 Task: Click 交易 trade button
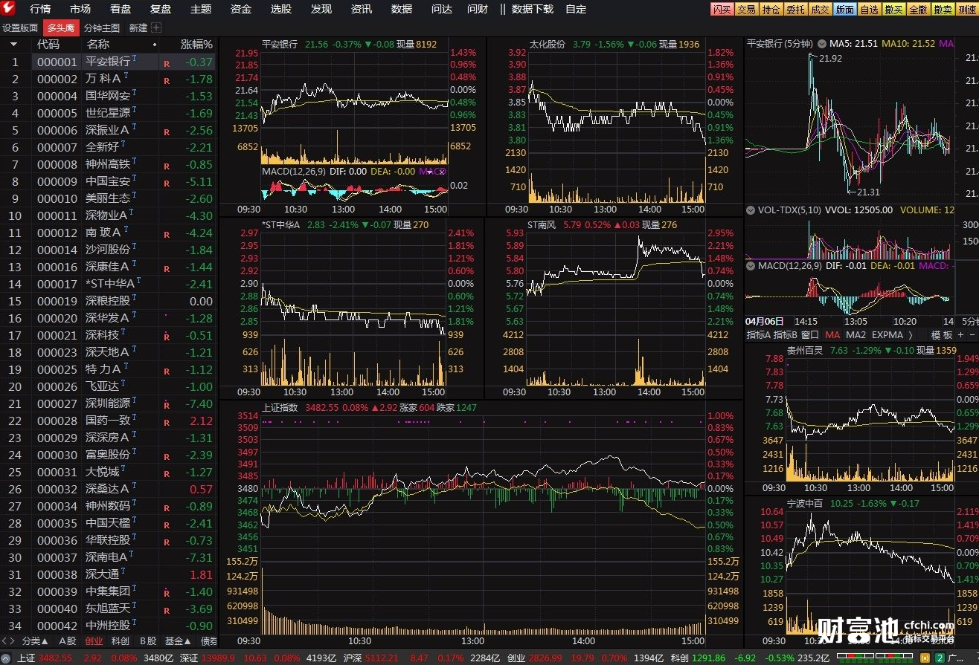tap(746, 9)
